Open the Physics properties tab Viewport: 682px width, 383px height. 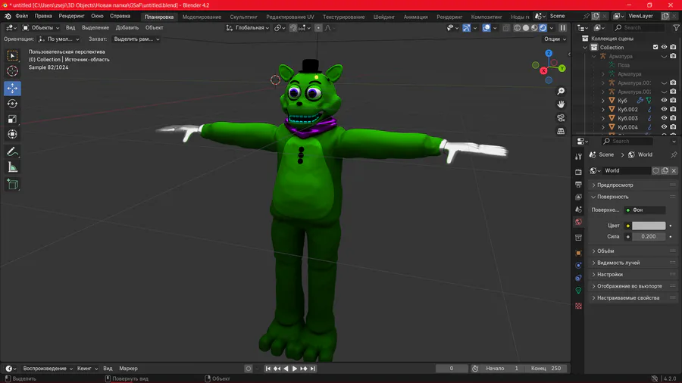pos(578,266)
